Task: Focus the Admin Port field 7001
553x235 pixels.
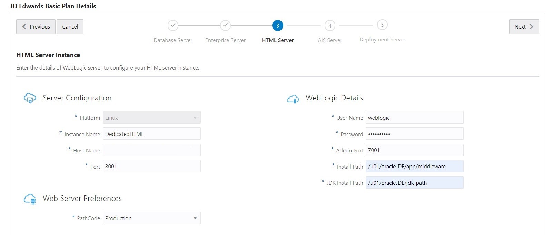Action: [x=415, y=150]
